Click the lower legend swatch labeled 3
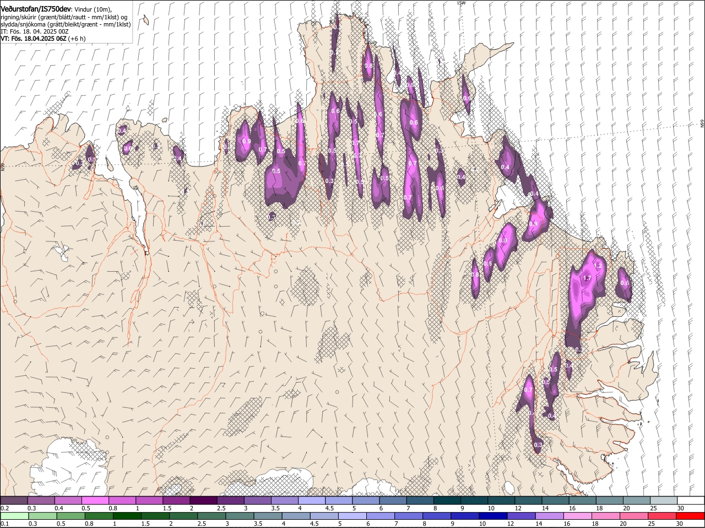705x528 pixels. coord(240,516)
